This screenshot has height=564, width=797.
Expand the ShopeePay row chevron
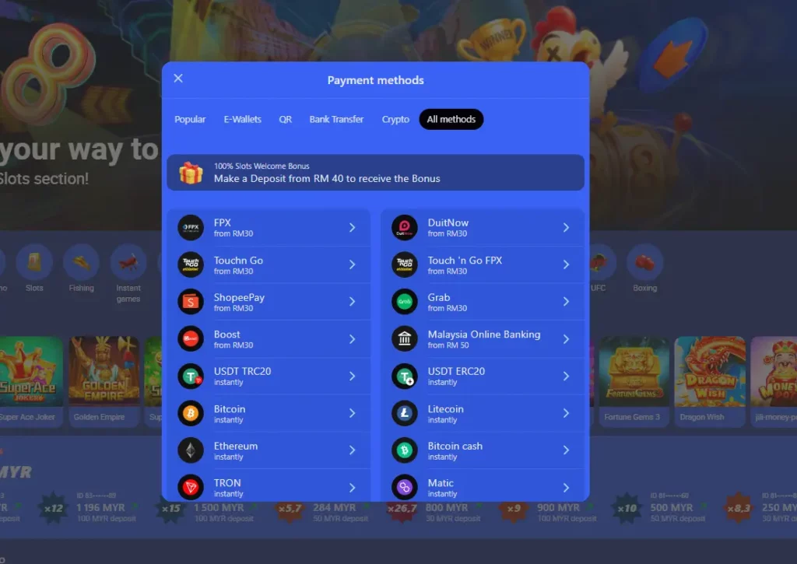coord(353,302)
